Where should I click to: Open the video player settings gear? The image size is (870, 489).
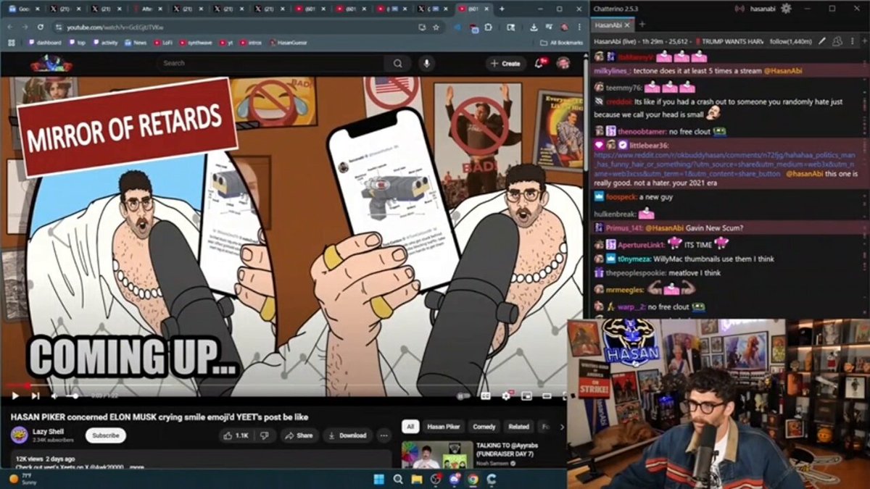[506, 396]
